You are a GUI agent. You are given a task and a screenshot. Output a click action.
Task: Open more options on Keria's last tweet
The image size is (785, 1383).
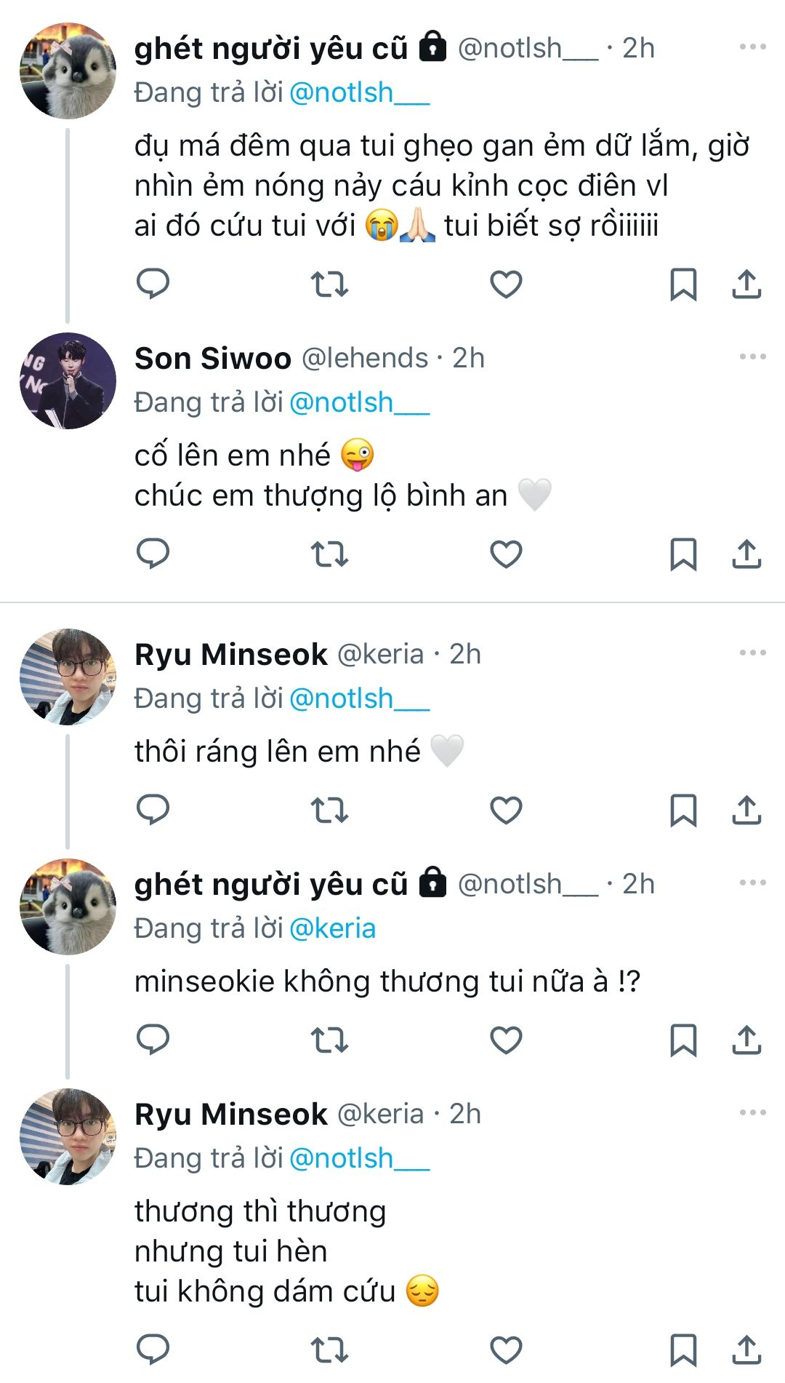[x=752, y=1113]
